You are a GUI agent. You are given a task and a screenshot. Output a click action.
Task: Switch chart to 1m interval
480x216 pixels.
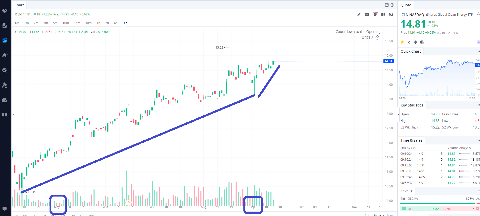point(27,23)
